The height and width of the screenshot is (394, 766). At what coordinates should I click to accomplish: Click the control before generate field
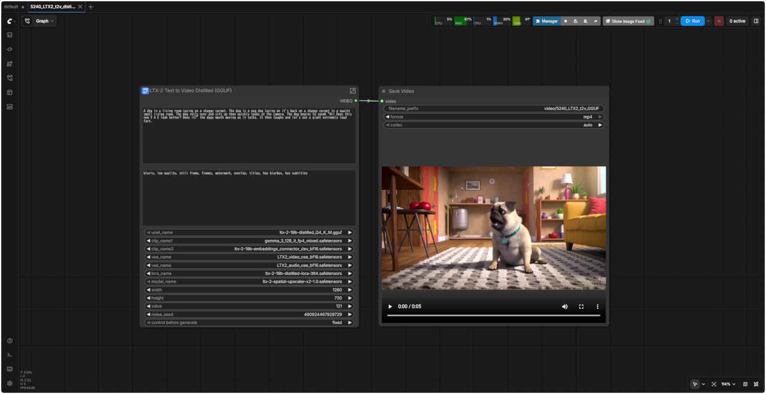[x=249, y=322]
